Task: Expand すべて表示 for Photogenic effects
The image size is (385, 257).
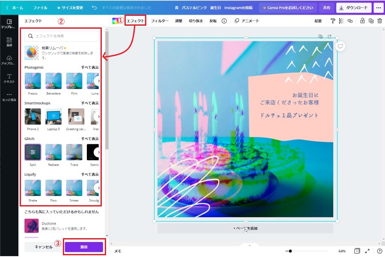Action: tap(90, 68)
